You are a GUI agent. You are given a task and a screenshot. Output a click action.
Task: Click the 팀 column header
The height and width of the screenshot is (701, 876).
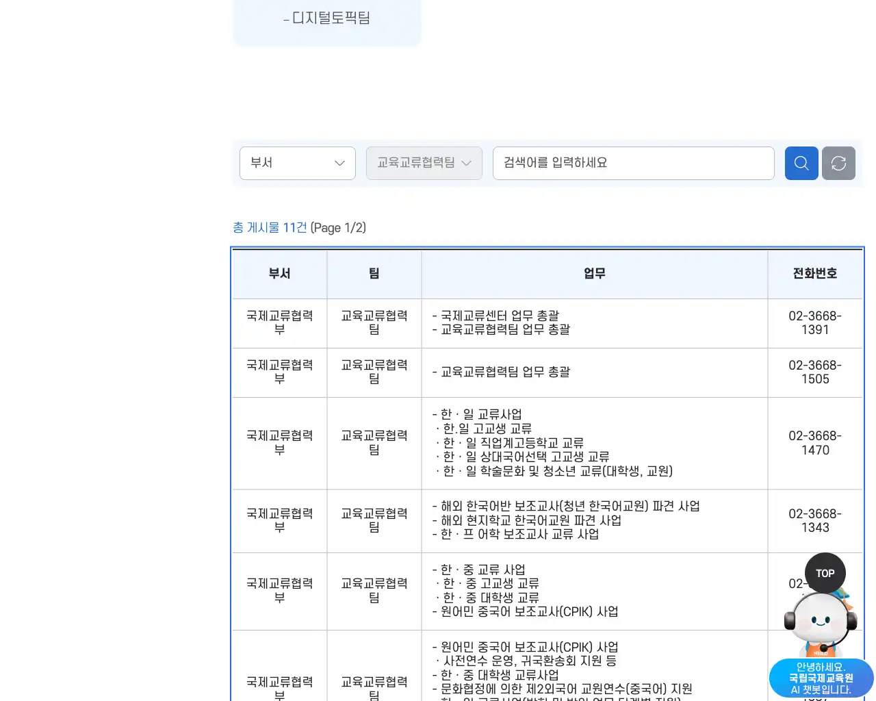click(x=374, y=274)
